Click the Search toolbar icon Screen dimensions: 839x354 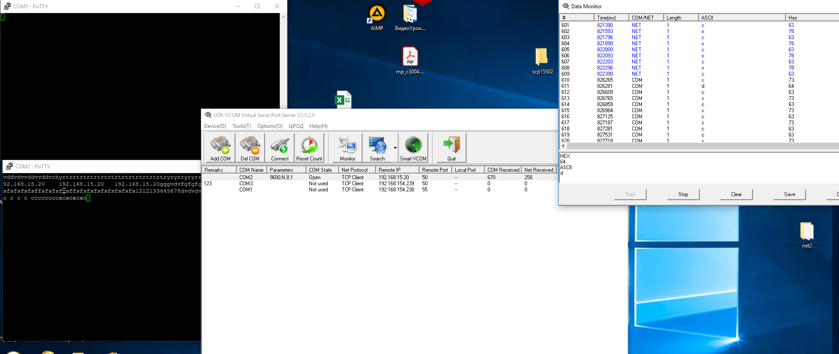click(x=377, y=148)
